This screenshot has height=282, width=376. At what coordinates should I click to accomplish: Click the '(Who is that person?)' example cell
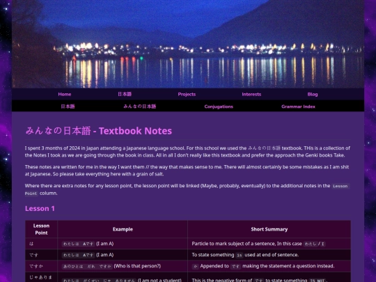coord(123,266)
